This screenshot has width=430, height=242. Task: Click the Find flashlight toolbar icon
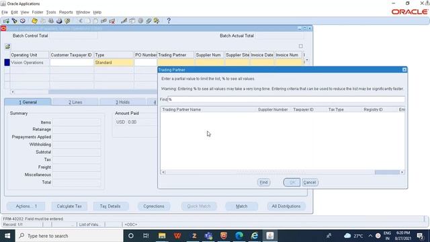coord(14,21)
